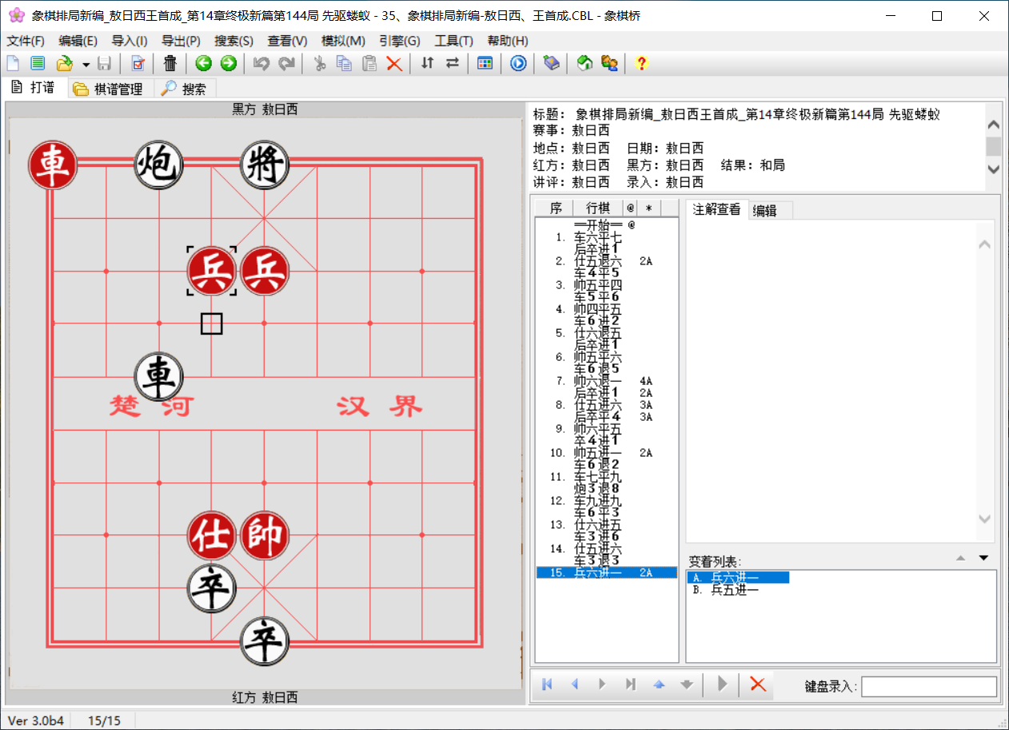Viewport: 1009px width, 730px height.
Task: Select variation A. 兵六进一
Action: (738, 577)
